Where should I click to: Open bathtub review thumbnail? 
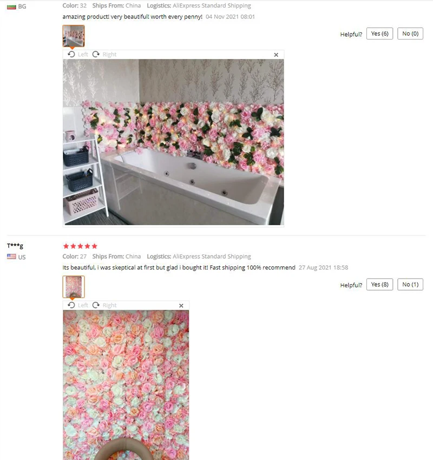(74, 36)
